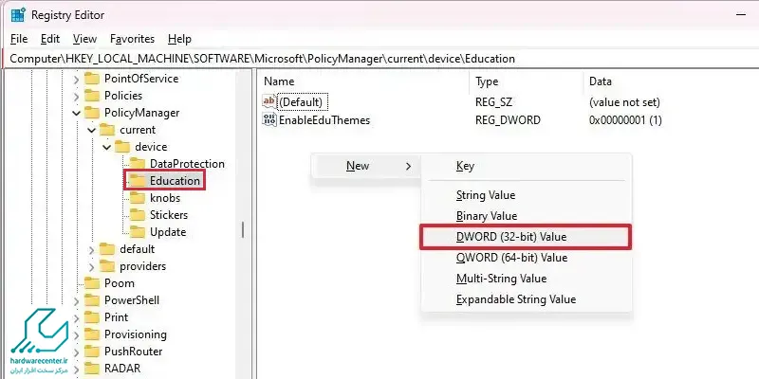Click the Poom folder icon

(x=92, y=283)
